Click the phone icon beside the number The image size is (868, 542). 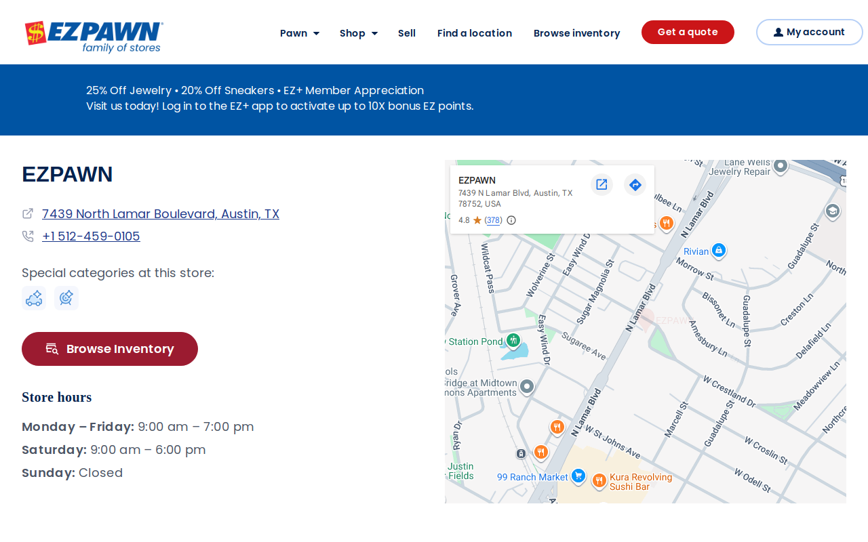coord(28,236)
